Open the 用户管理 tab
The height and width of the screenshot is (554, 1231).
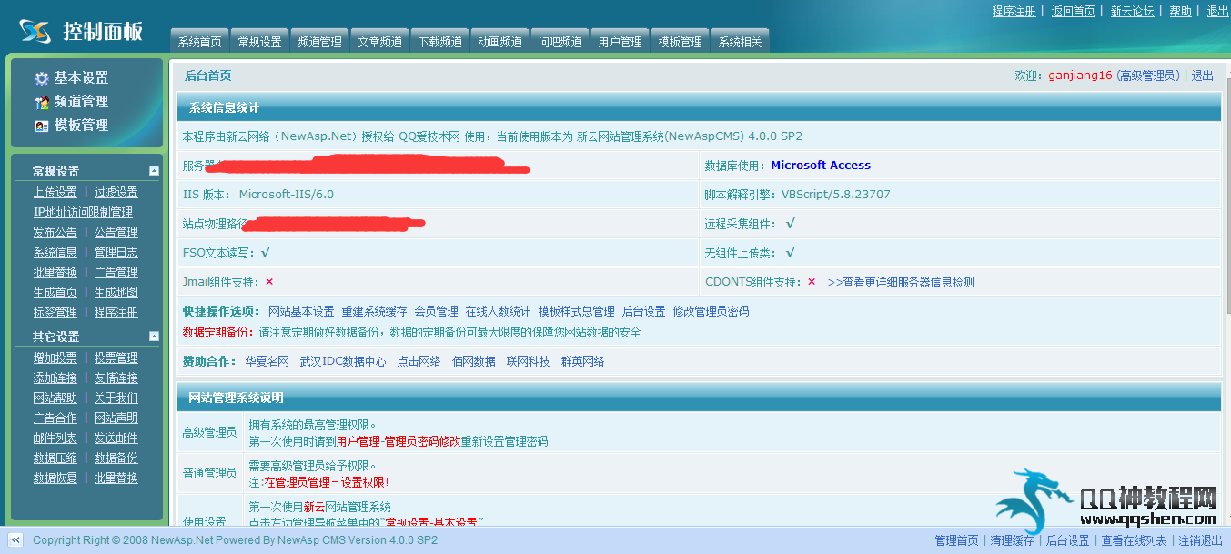point(621,41)
